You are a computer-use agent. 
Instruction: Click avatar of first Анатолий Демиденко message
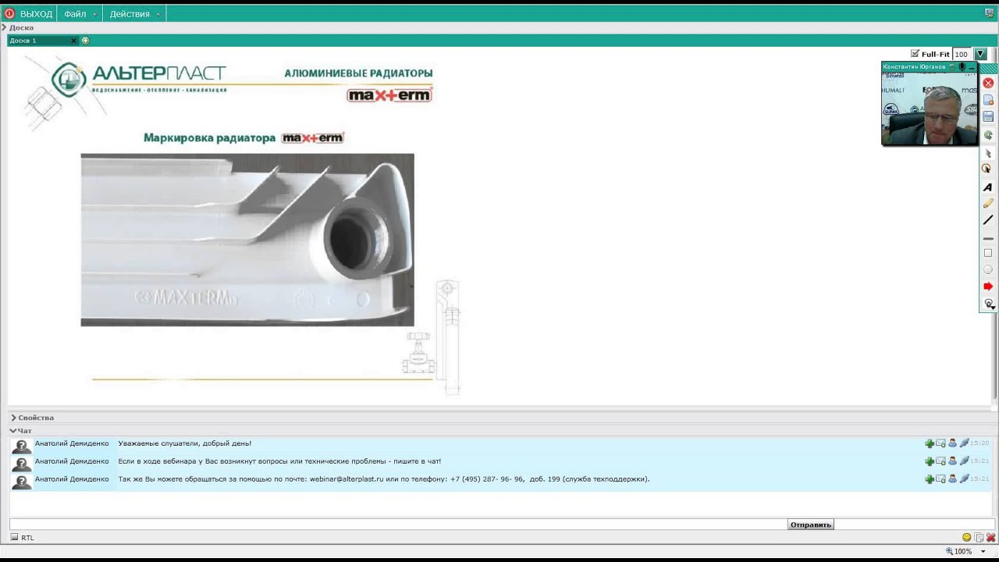click(21, 446)
